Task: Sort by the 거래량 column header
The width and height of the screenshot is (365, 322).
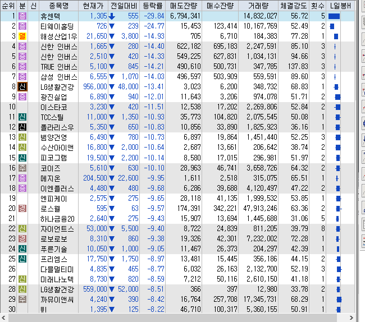Action: pos(258,6)
